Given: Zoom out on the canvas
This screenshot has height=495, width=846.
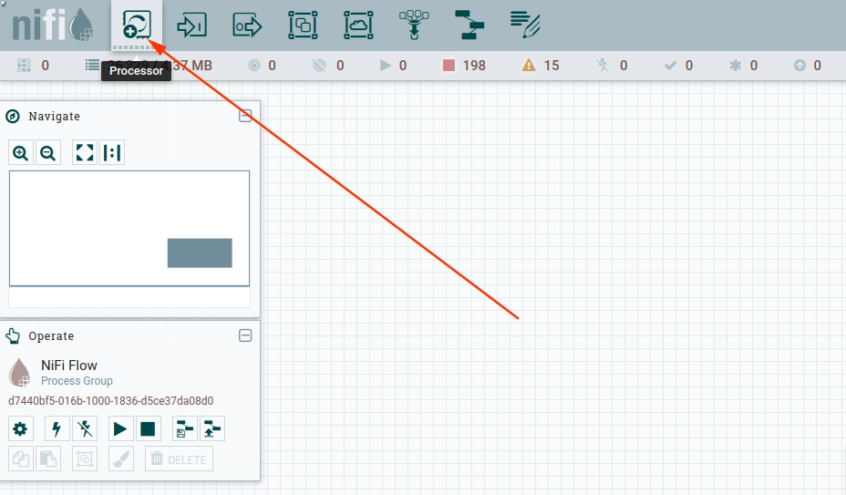Looking at the screenshot, I should 48,153.
